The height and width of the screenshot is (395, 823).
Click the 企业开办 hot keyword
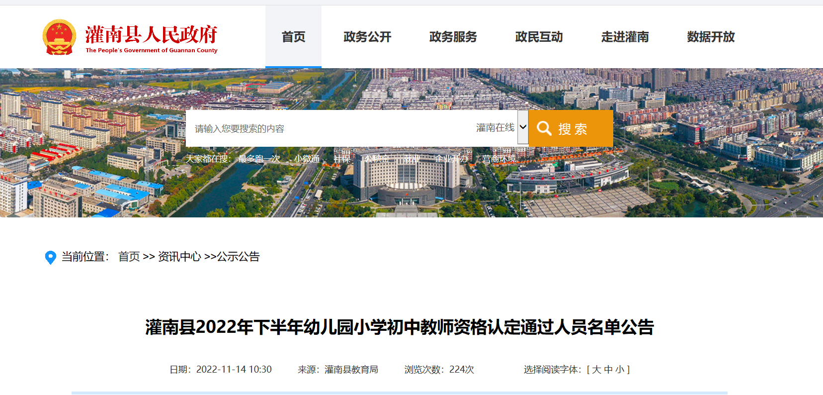(451, 159)
